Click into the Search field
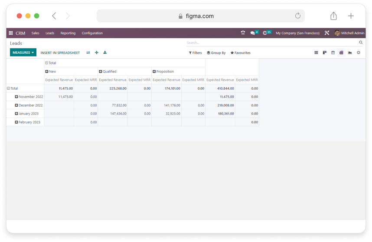 click(272, 43)
